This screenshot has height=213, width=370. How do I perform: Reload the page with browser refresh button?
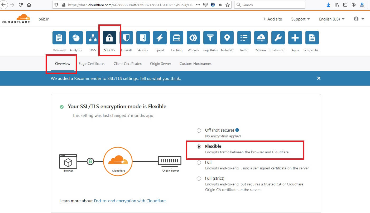[x=21, y=5]
